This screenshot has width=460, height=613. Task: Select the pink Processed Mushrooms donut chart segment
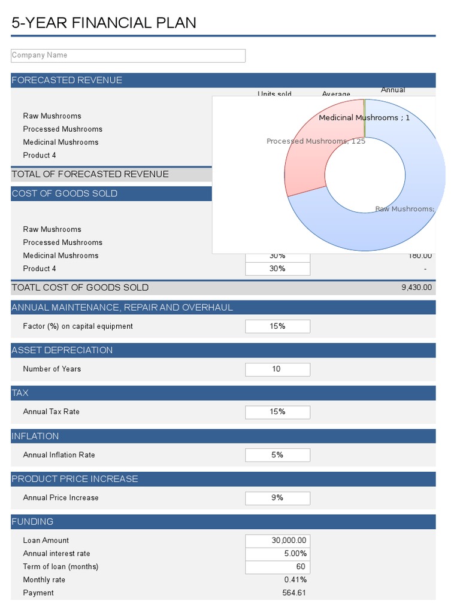point(310,164)
